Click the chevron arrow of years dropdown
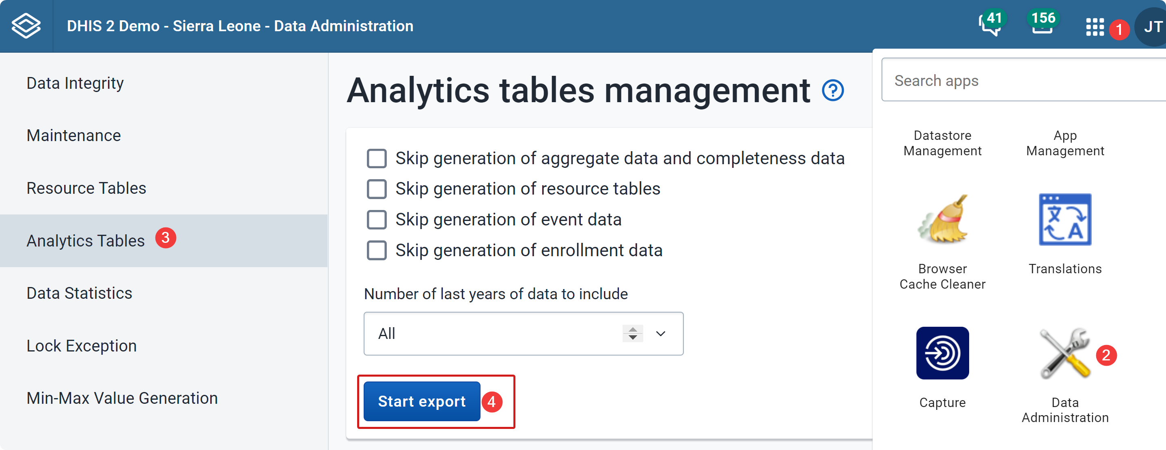 (660, 334)
